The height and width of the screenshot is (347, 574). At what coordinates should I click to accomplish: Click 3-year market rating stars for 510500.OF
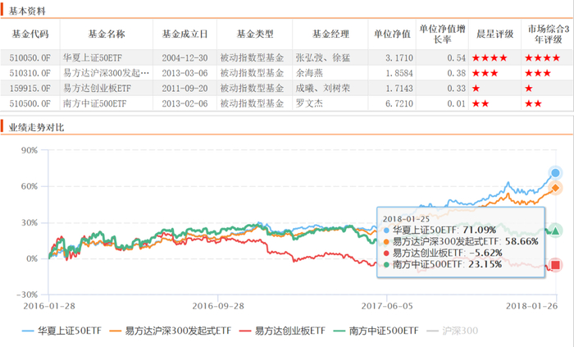pyautogui.click(x=533, y=103)
